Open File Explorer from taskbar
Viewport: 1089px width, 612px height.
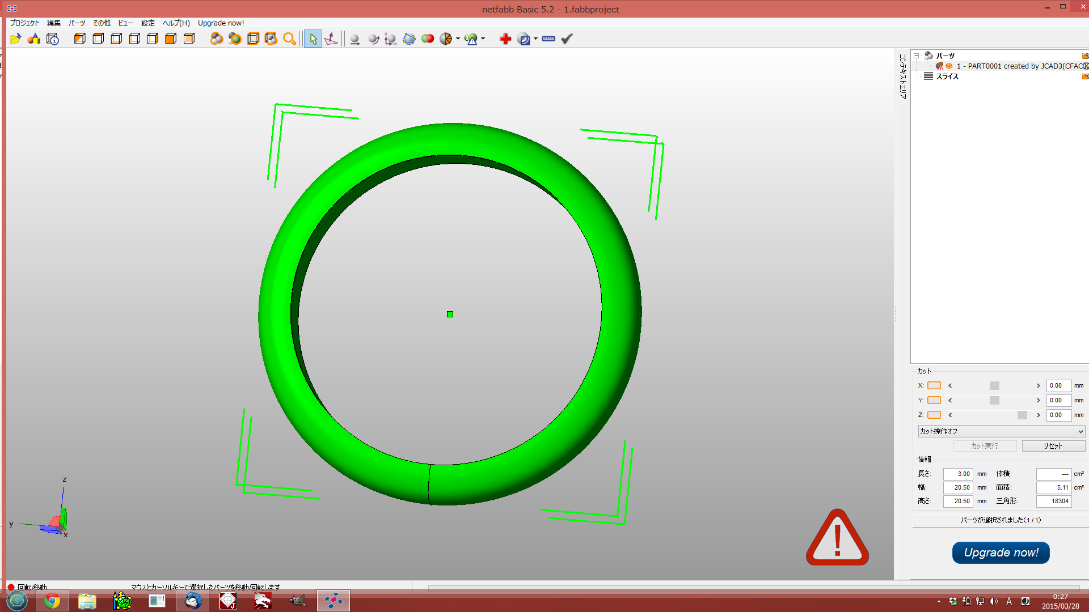(87, 601)
